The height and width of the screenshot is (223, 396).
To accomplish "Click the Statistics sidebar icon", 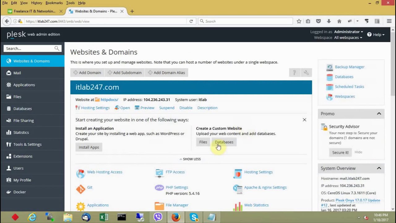I will (x=8, y=133).
